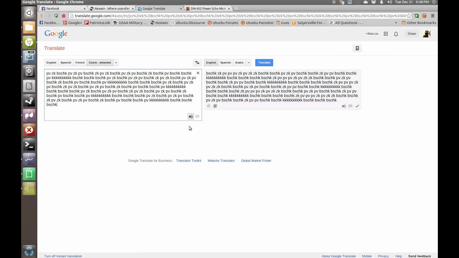Select Arabic as target language

(239, 63)
